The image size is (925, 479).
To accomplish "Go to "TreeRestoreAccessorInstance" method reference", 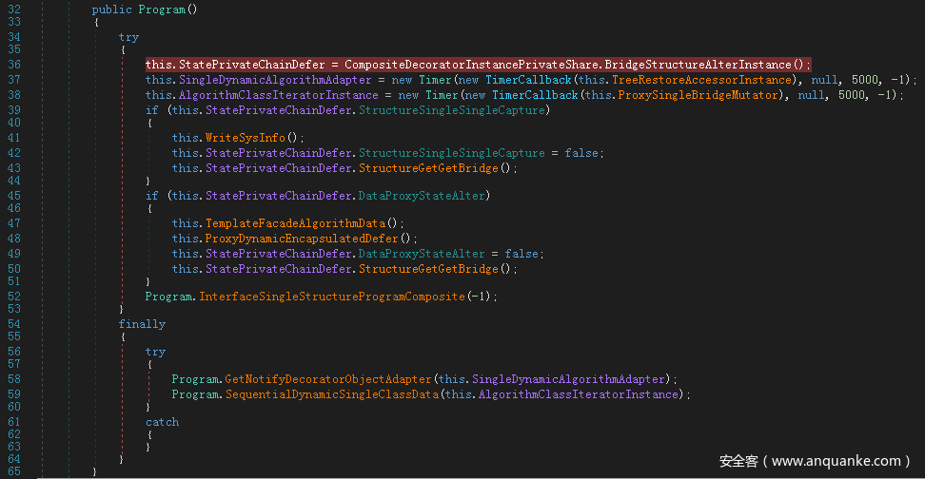I will [701, 80].
